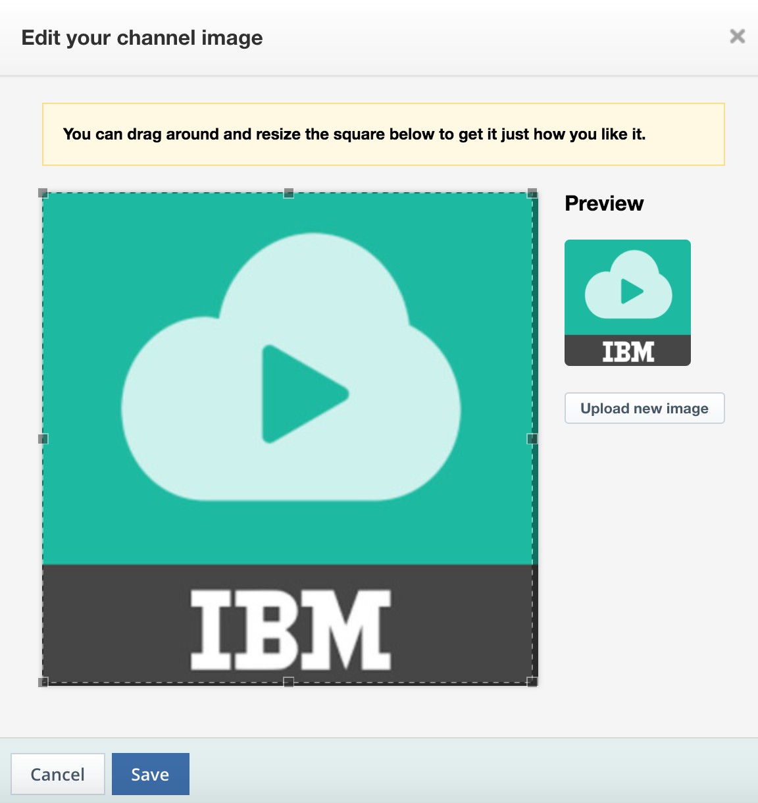The width and height of the screenshot is (758, 803).
Task: Click the bottom-left crop handle
Action: coord(43,682)
